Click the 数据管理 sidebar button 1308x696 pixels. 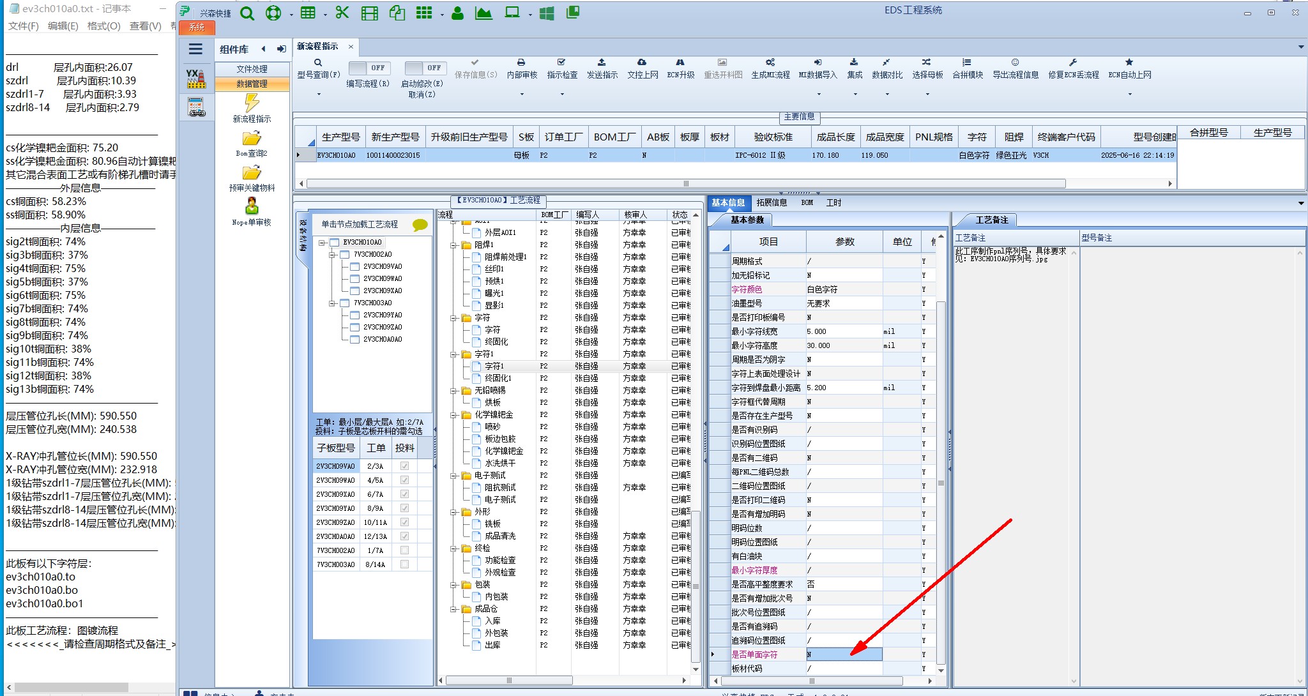(x=252, y=84)
